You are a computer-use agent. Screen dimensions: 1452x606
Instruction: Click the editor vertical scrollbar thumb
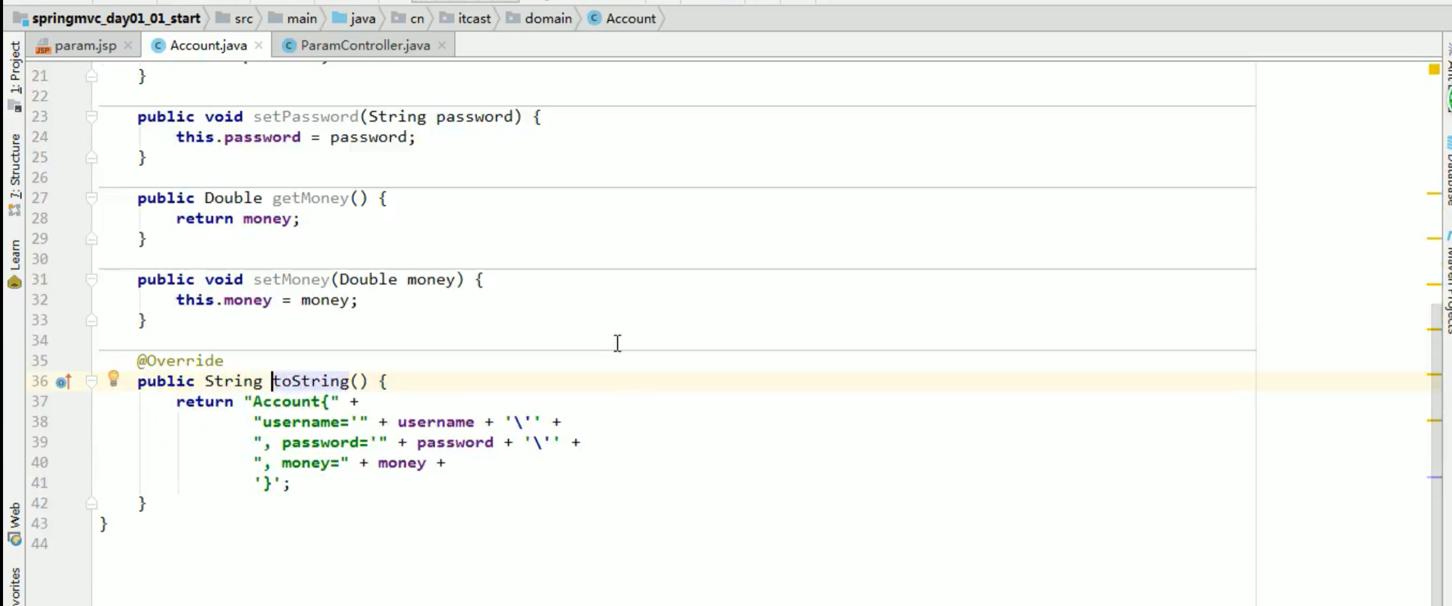[1435, 449]
